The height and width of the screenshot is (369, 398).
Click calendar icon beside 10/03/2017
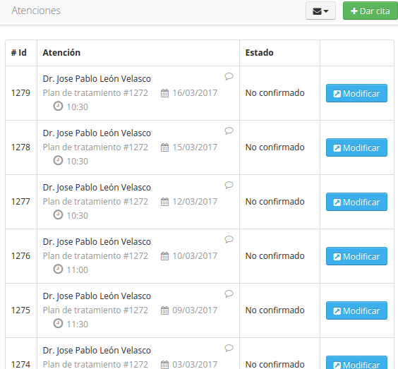164,256
